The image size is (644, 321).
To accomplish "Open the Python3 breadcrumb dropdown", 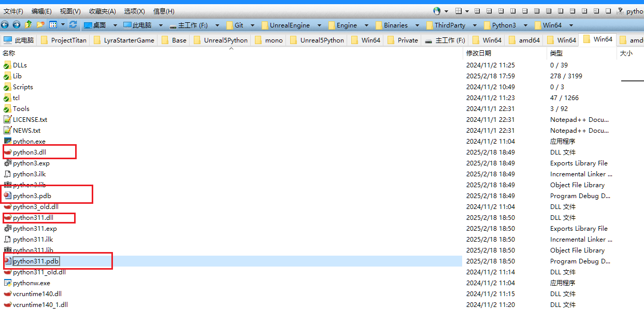I will tap(525, 24).
